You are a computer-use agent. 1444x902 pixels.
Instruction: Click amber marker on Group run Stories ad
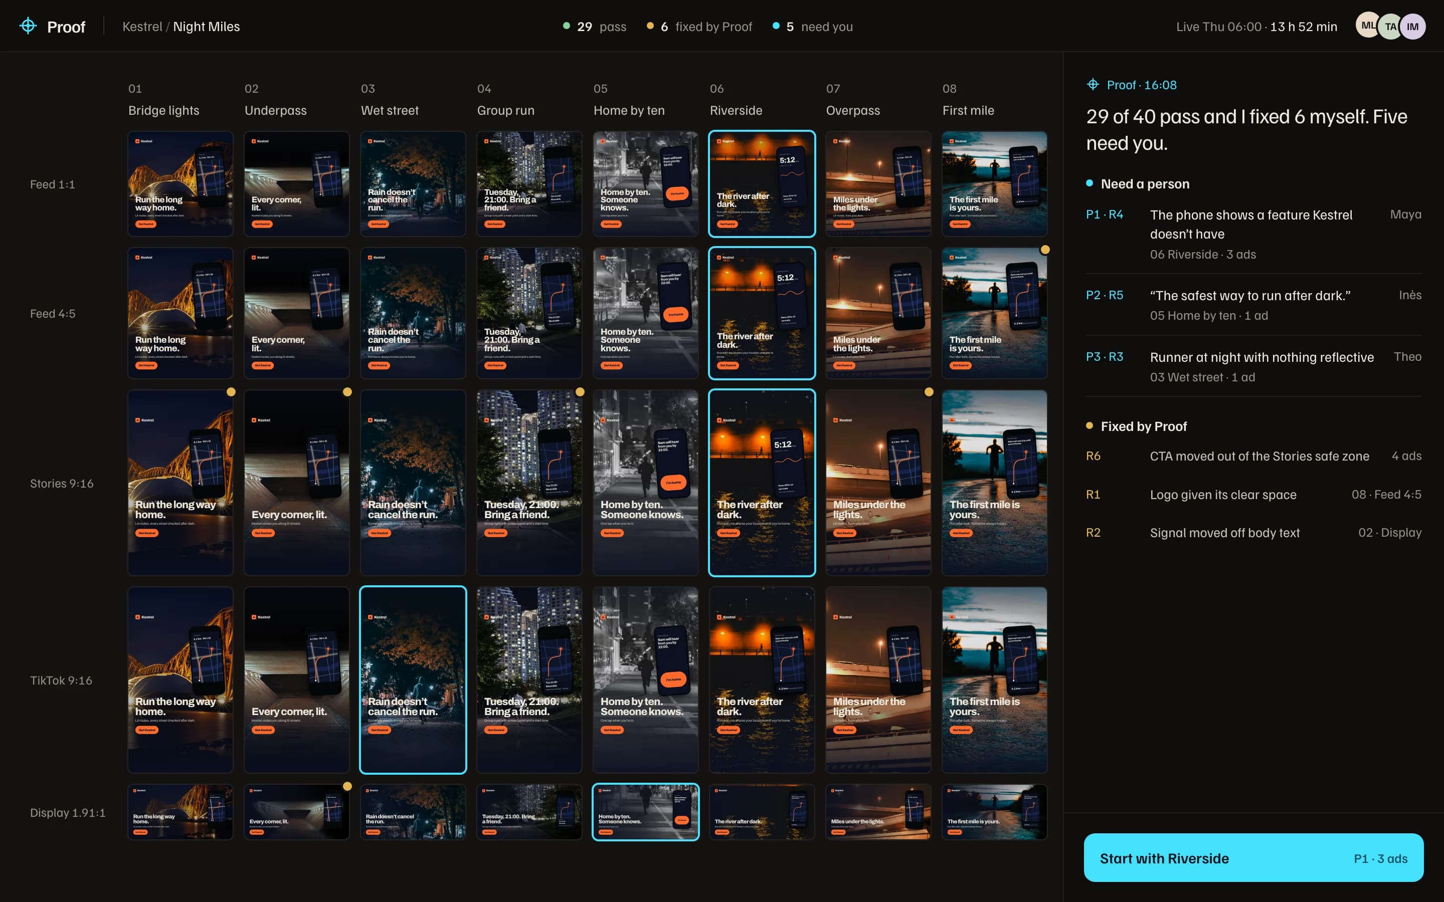pos(580,392)
